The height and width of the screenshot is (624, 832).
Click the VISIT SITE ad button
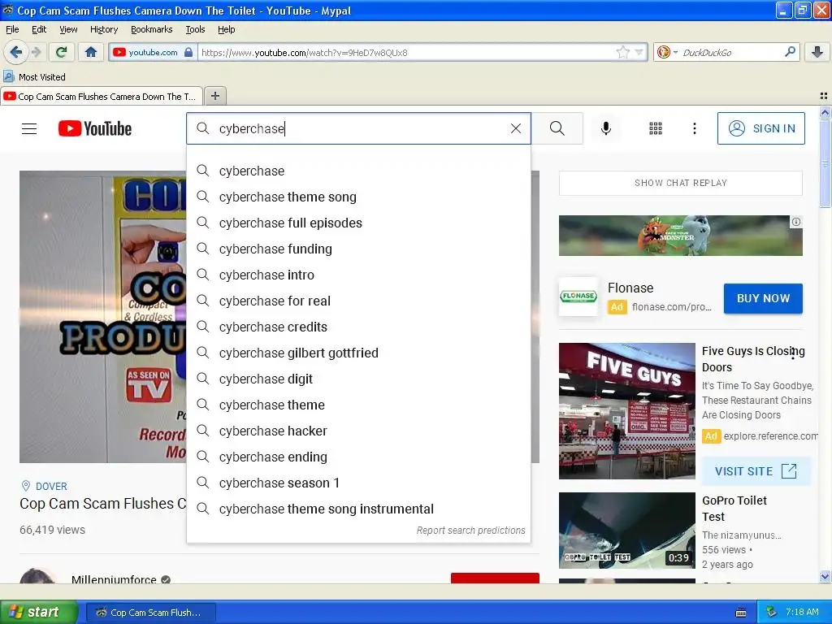pyautogui.click(x=756, y=471)
